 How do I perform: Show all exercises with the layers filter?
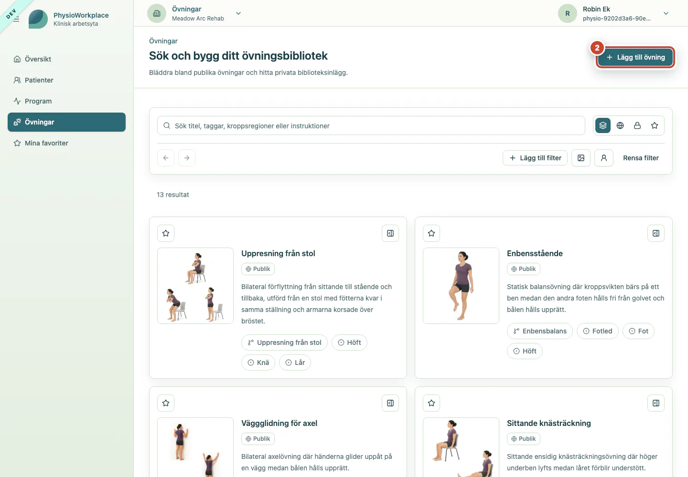click(x=603, y=125)
